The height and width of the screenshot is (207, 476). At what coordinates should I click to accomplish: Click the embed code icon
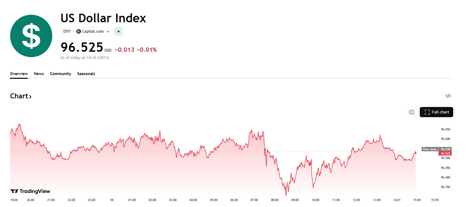[448, 96]
